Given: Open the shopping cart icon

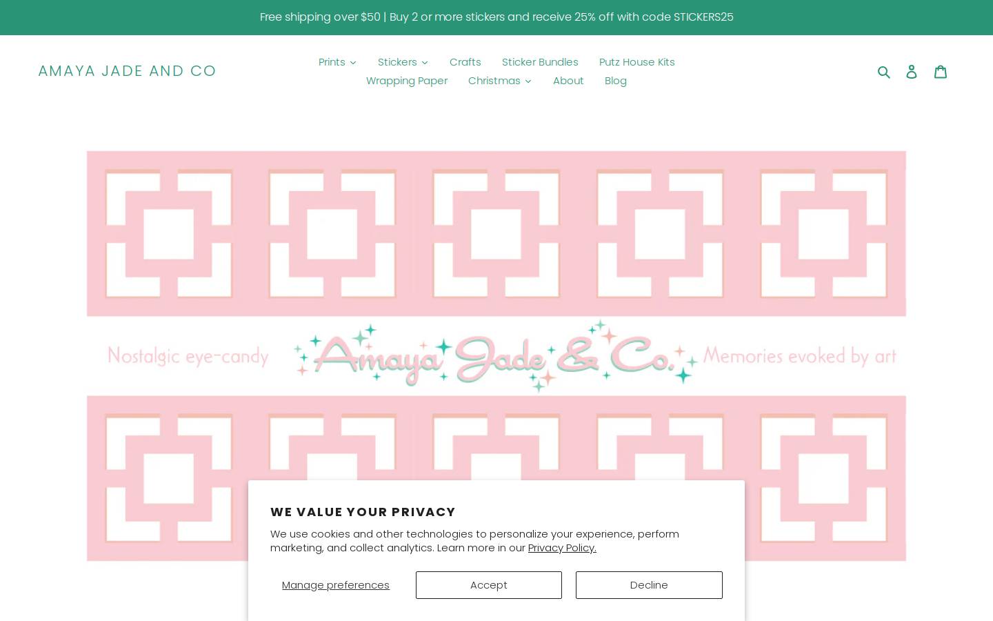Looking at the screenshot, I should [x=941, y=72].
